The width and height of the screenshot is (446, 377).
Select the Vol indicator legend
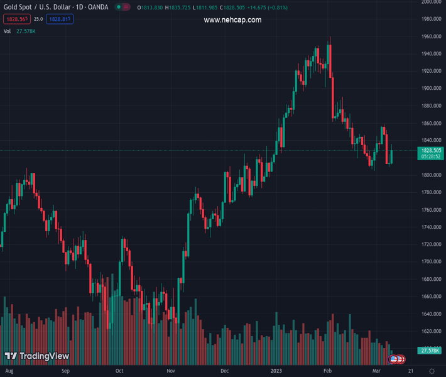point(8,31)
